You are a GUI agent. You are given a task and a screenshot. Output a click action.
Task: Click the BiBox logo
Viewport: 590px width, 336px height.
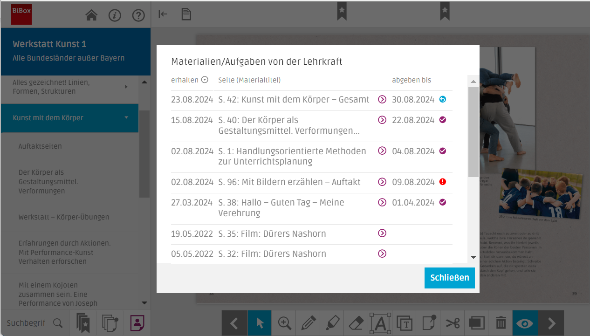(x=21, y=14)
